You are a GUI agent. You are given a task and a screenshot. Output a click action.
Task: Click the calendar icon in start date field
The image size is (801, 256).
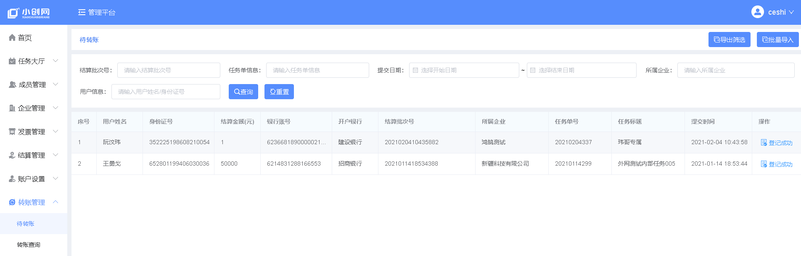[415, 70]
